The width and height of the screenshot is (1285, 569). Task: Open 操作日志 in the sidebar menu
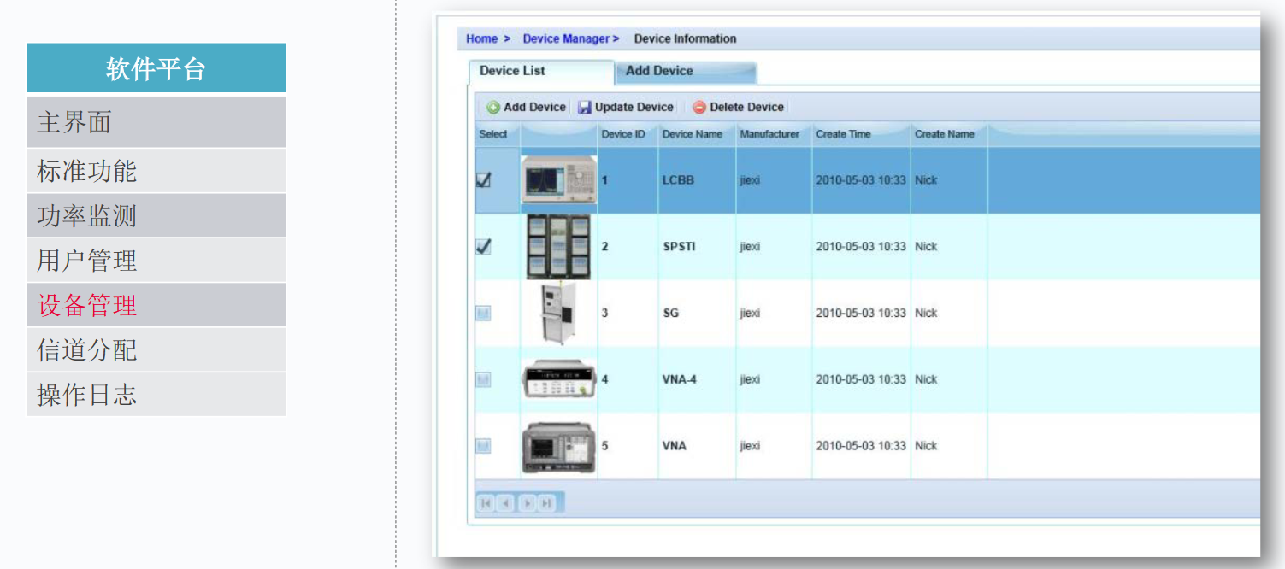tap(156, 394)
